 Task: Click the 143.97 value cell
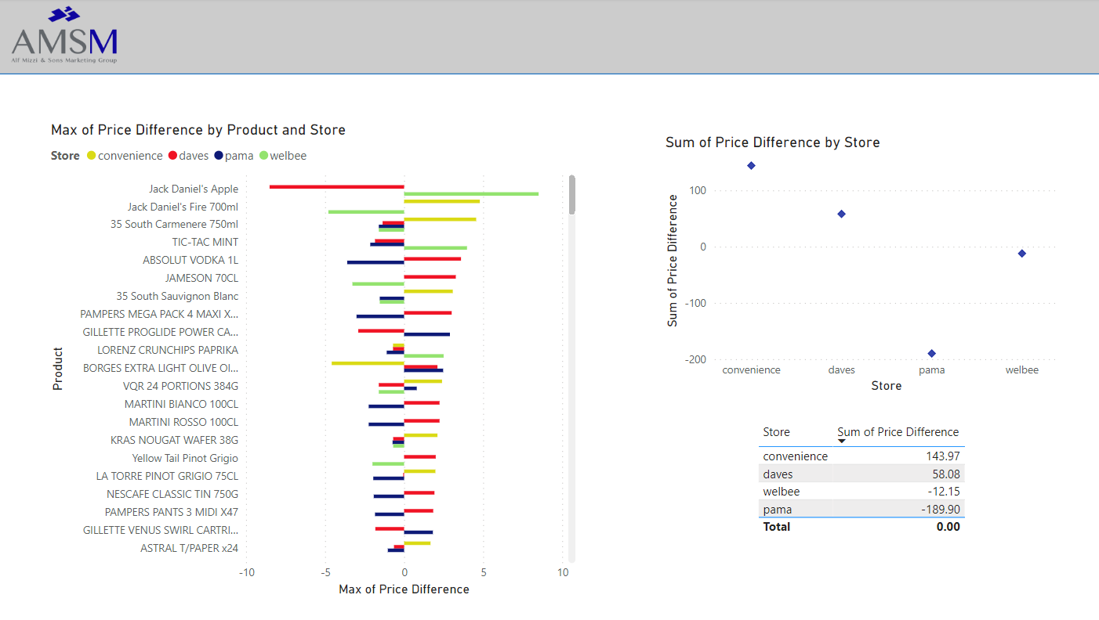click(942, 456)
